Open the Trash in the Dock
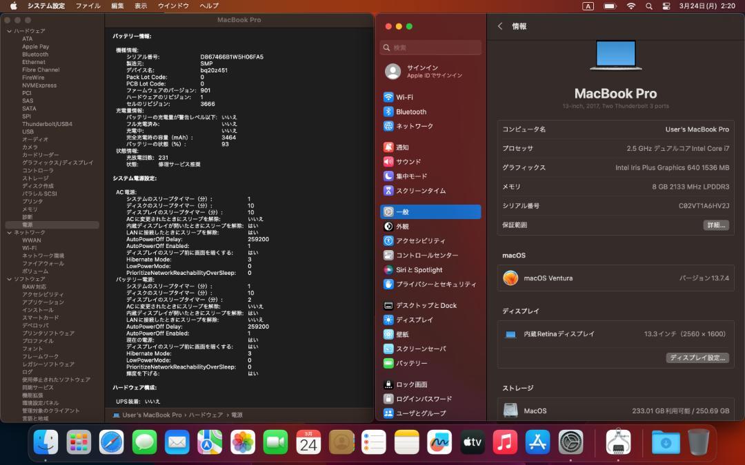745x465 pixels. pyautogui.click(x=698, y=443)
